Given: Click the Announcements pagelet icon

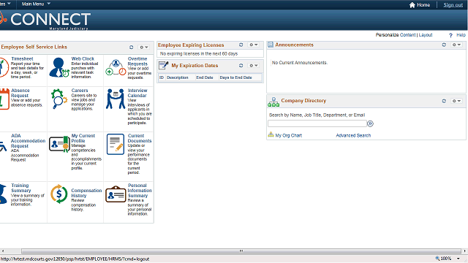Looking at the screenshot, I should (x=271, y=45).
